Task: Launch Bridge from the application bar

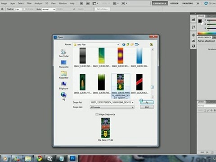Action: [81, 3]
